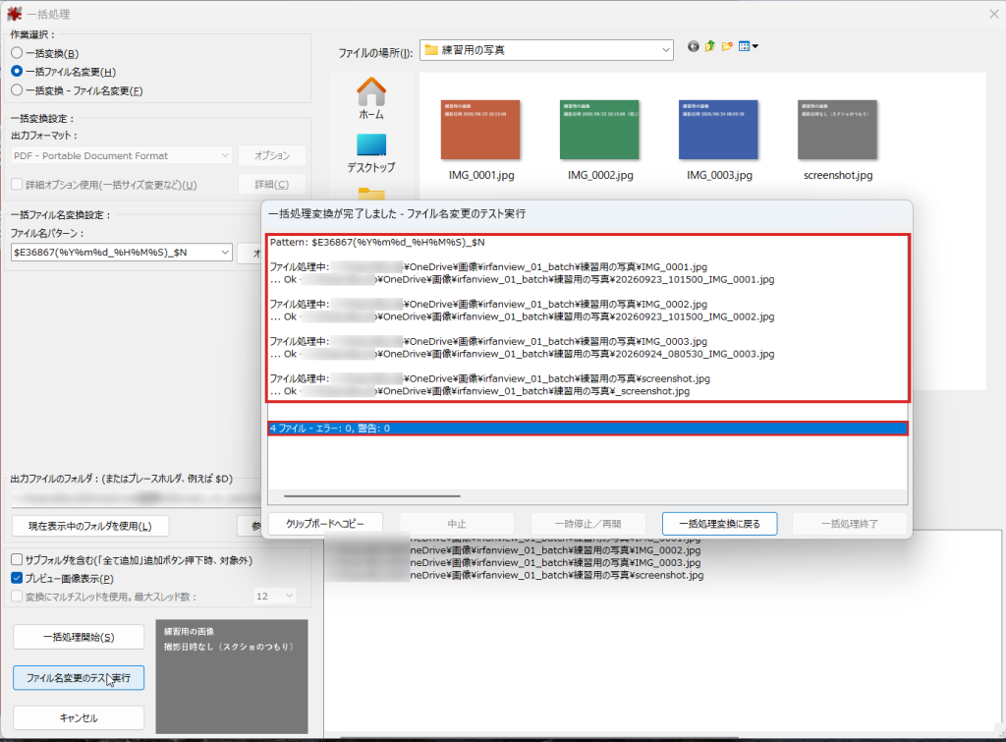Click the Pattern line in the result log
Viewport: 1006px width, 742px height.
click(377, 242)
